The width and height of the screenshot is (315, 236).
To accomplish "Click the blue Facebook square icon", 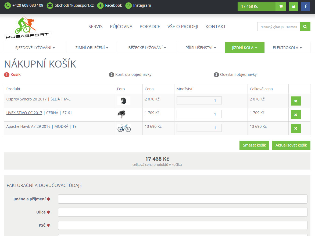I will tap(306, 6).
